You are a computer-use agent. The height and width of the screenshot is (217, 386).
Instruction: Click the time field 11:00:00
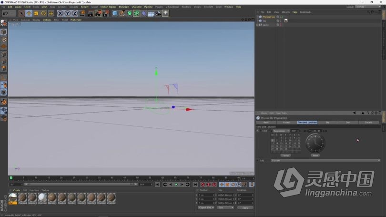[315, 131]
